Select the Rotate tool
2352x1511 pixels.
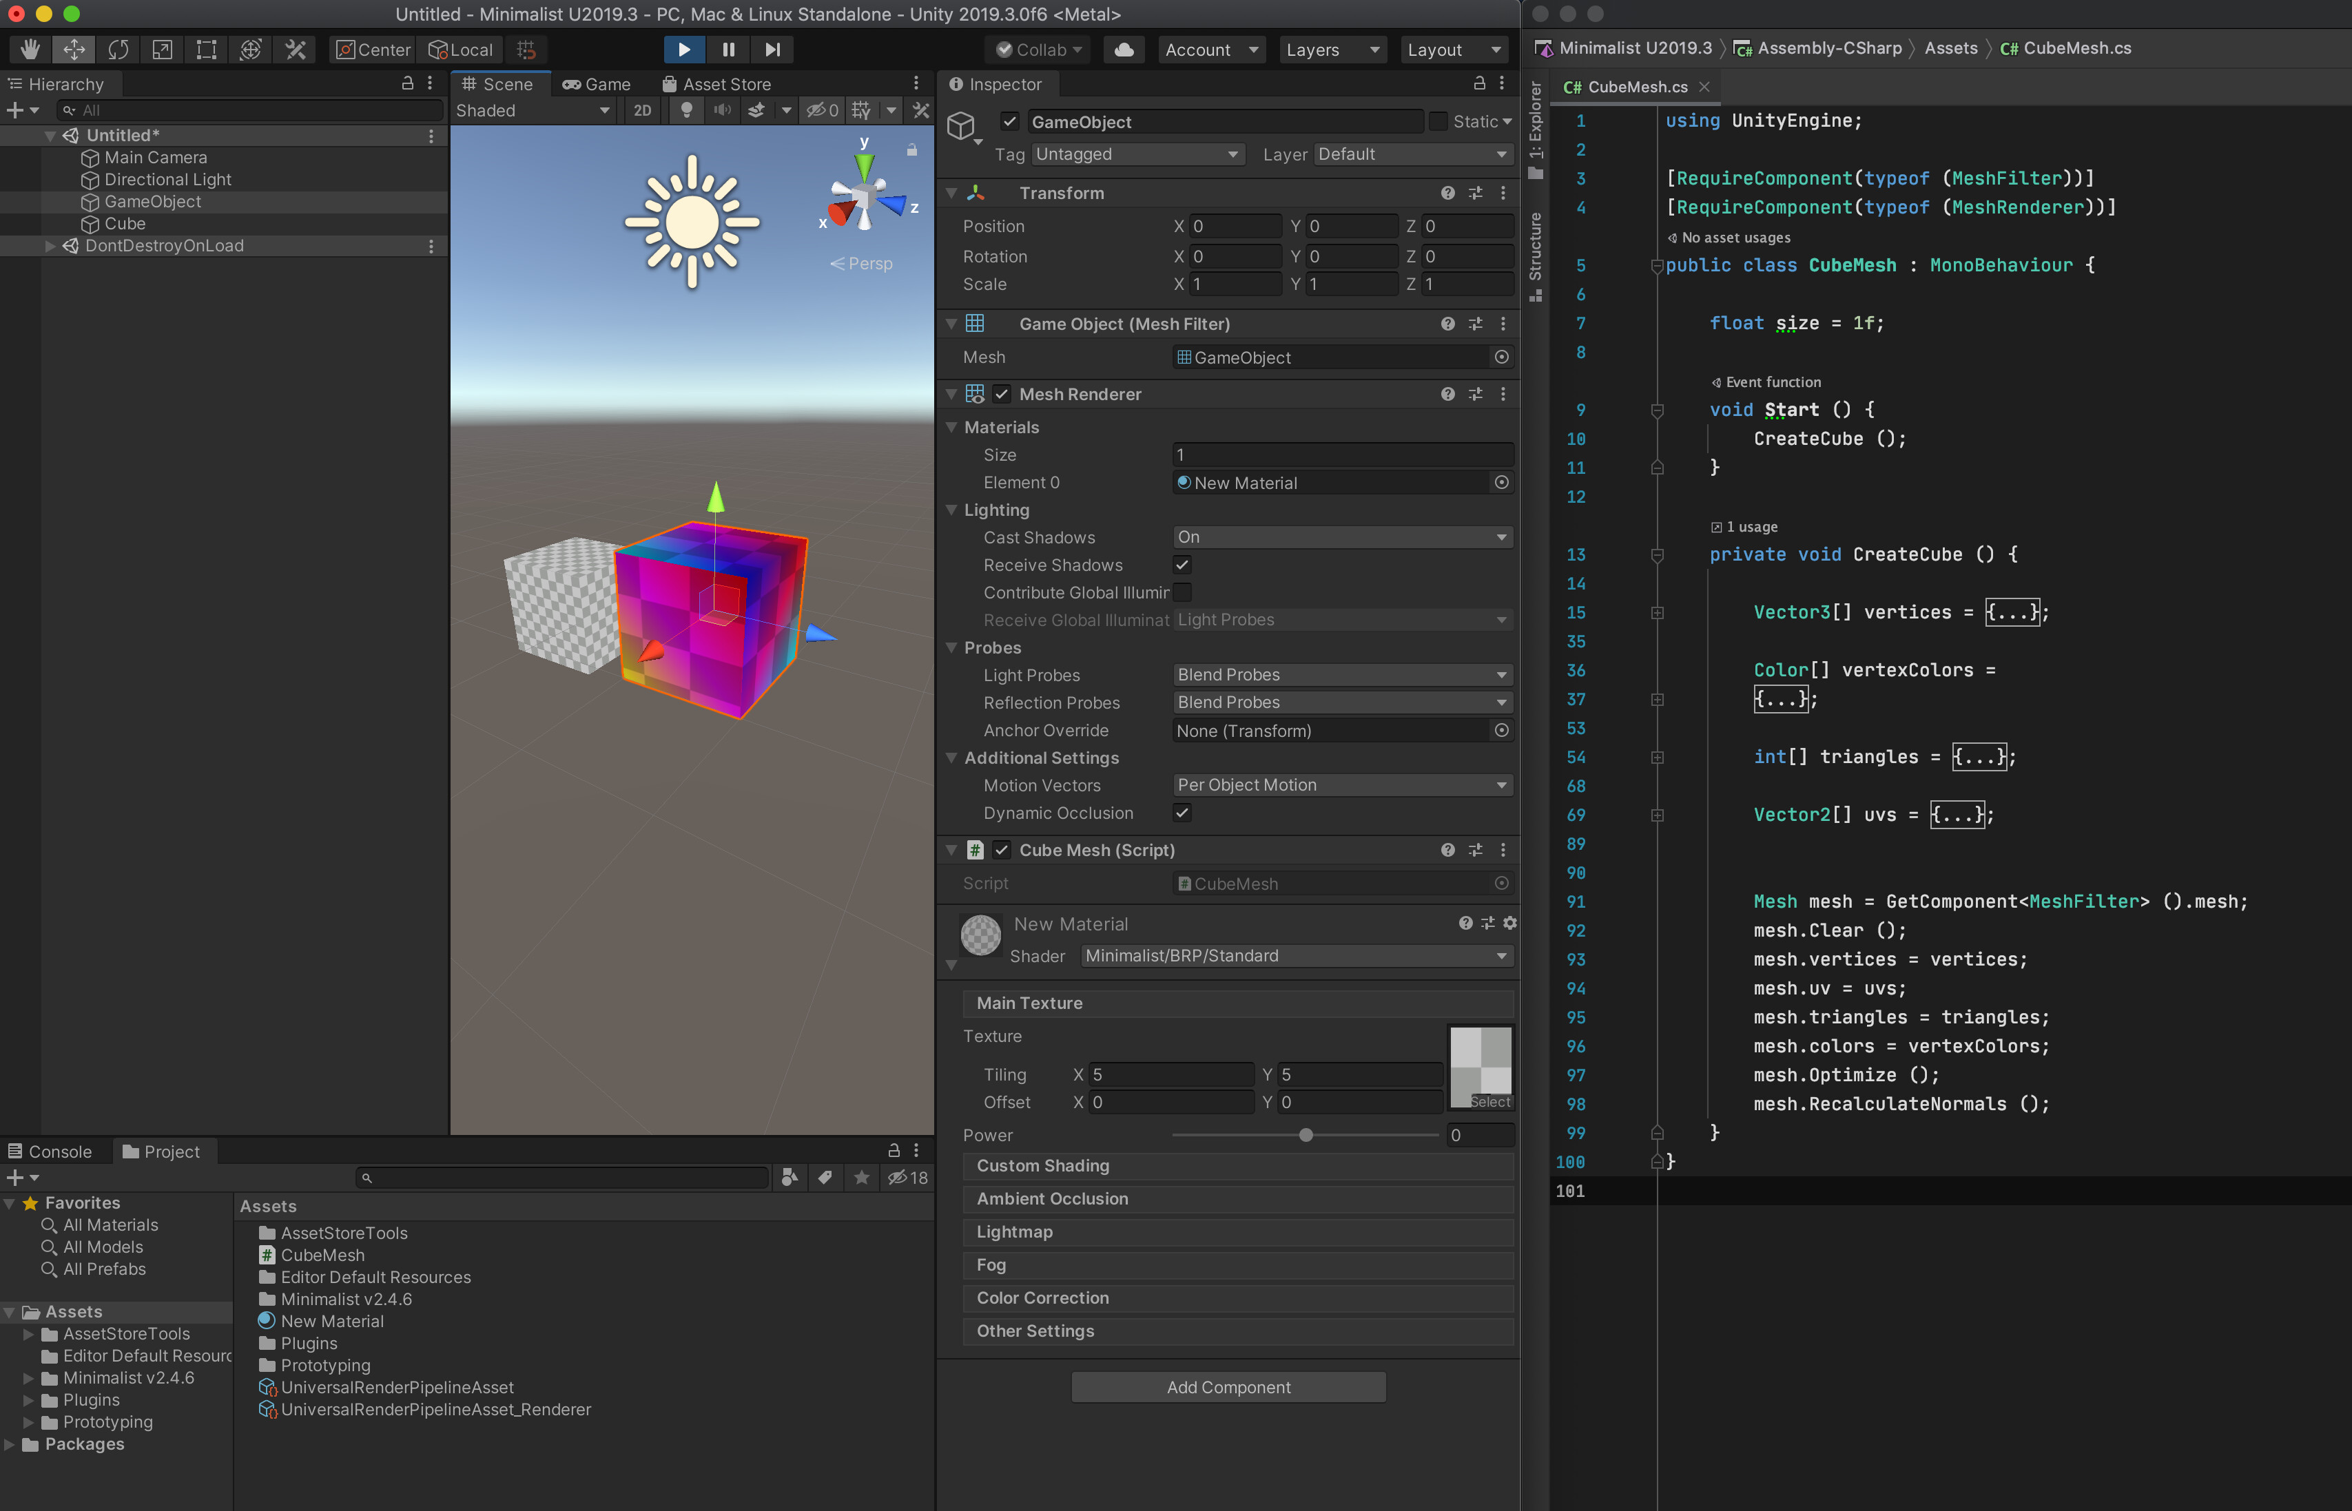click(118, 49)
